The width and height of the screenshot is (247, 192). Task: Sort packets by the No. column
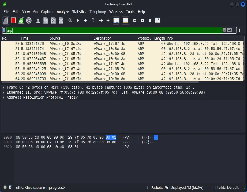pyautogui.click(x=10, y=38)
